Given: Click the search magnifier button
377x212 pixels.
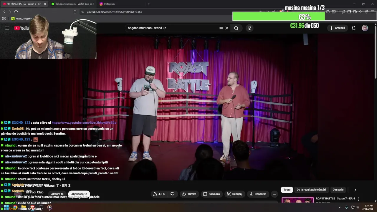Looking at the screenshot, I should click(236, 28).
